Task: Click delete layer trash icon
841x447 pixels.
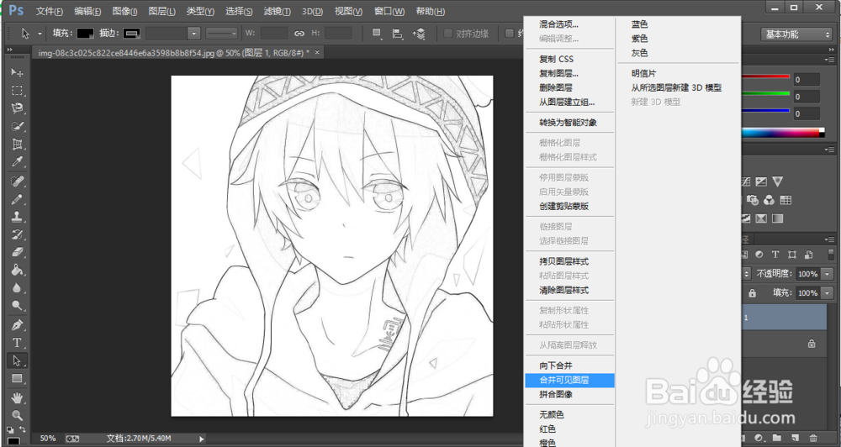Action: tap(813, 438)
